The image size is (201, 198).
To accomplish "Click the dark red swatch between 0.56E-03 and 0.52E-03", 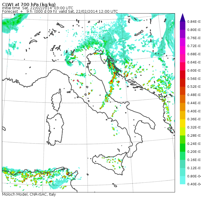I will (183, 83).
